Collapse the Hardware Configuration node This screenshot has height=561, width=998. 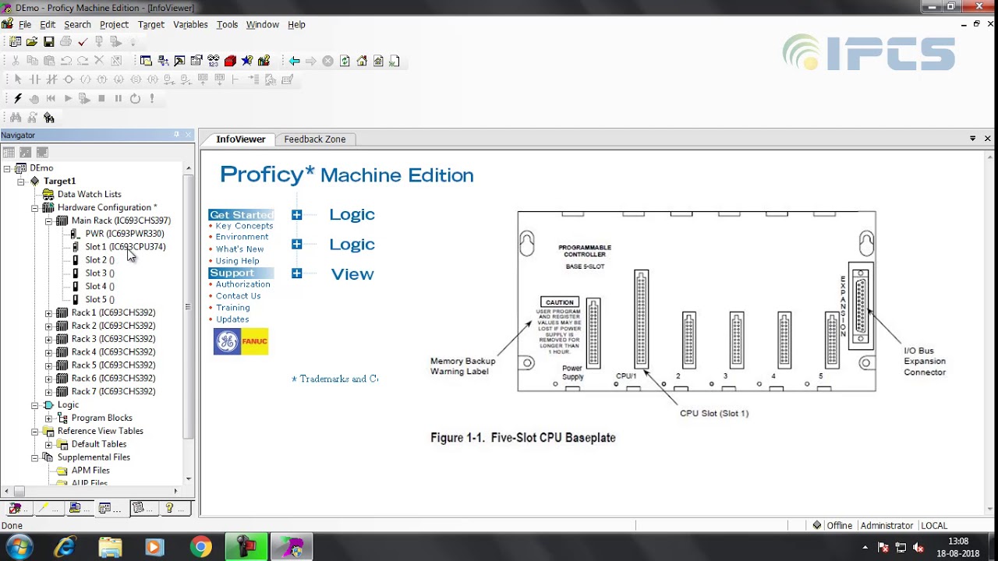click(x=35, y=208)
